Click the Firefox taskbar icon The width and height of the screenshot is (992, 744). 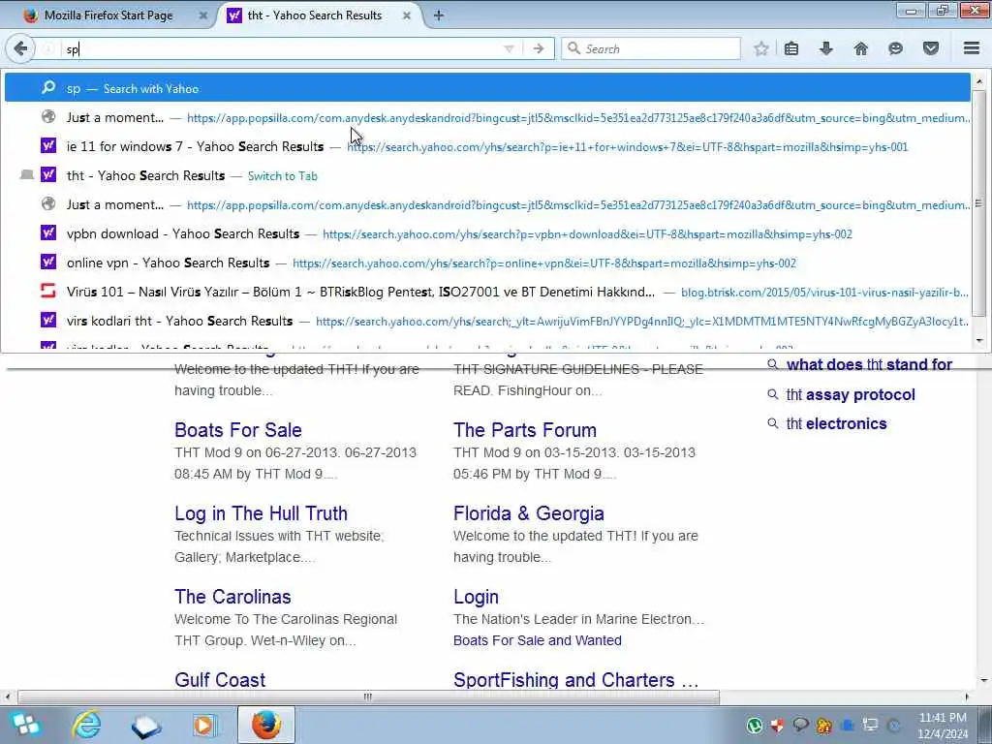[266, 725]
